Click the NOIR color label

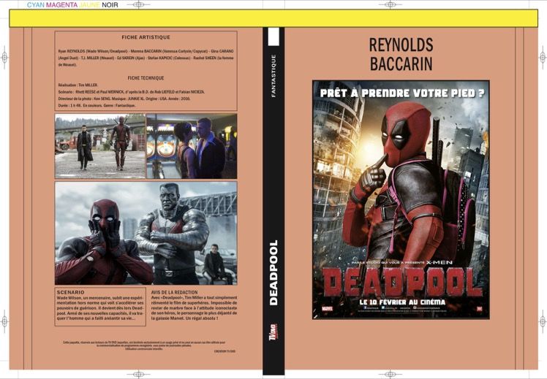coord(110,5)
